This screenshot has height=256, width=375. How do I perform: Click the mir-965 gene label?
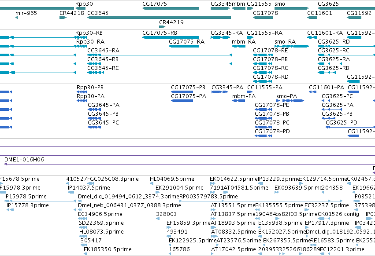tap(26, 13)
